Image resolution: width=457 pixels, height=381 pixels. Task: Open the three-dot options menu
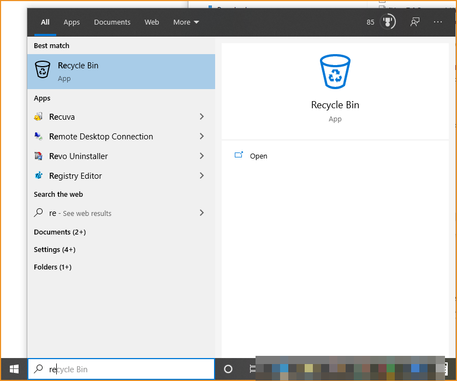click(438, 22)
